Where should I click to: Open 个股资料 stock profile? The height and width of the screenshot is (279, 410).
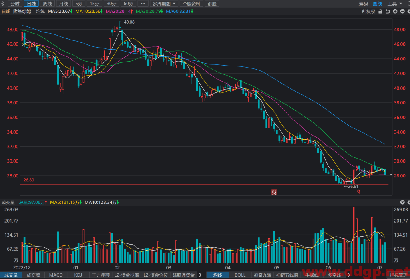coord(191,3)
